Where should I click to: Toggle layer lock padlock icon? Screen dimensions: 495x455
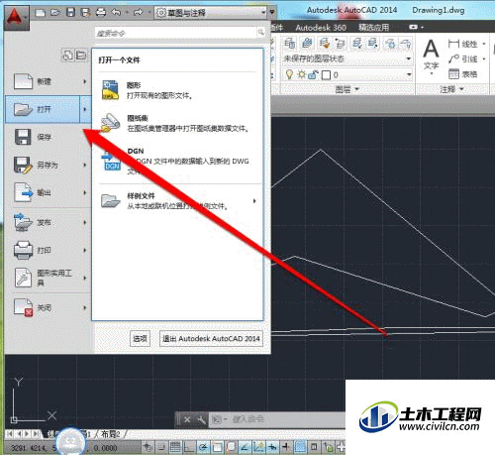313,74
